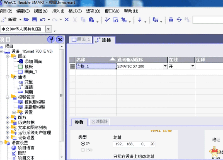The image size is (223, 160).
Task: Pin the project panel
Action: [51, 39]
